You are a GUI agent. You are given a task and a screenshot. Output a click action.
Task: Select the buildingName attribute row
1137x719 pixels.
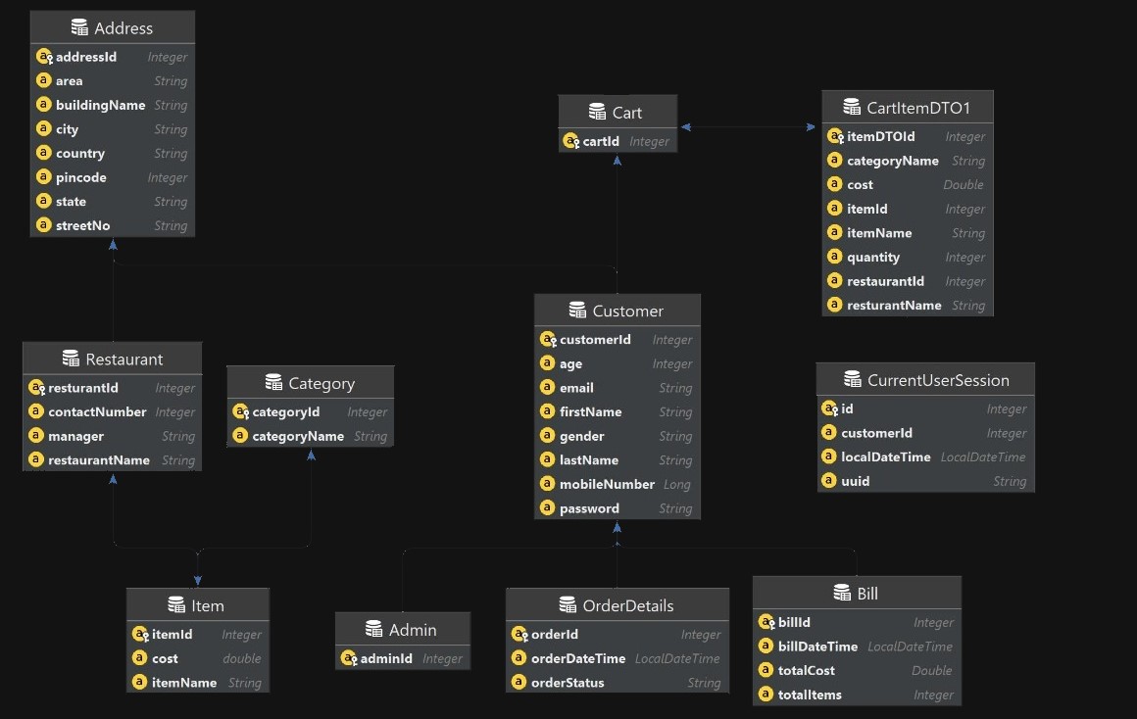(x=100, y=105)
